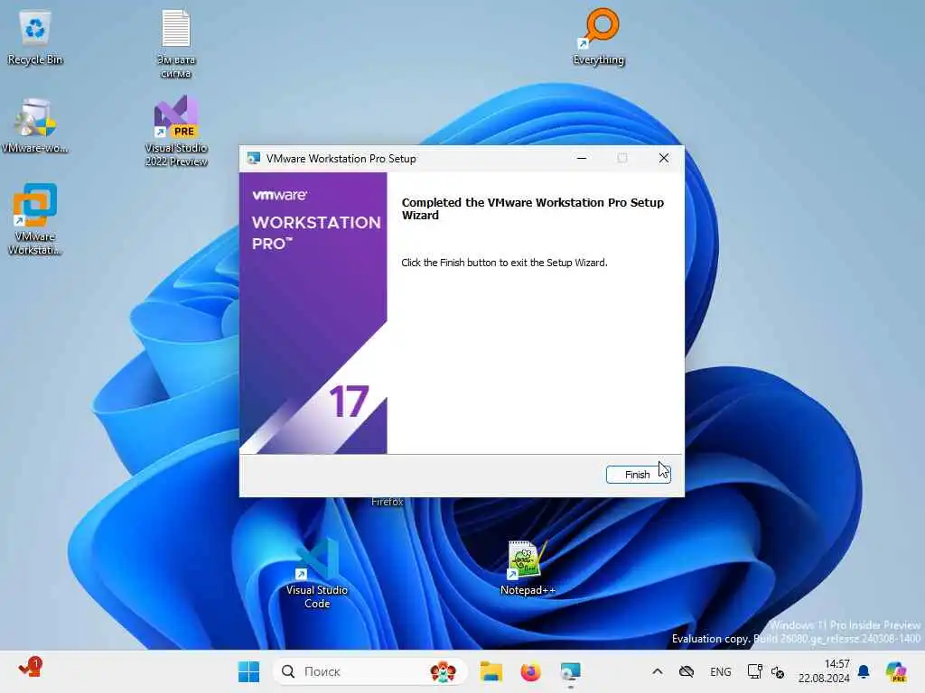
Task: Open Copilot Preview from the taskbar
Action: point(896,671)
